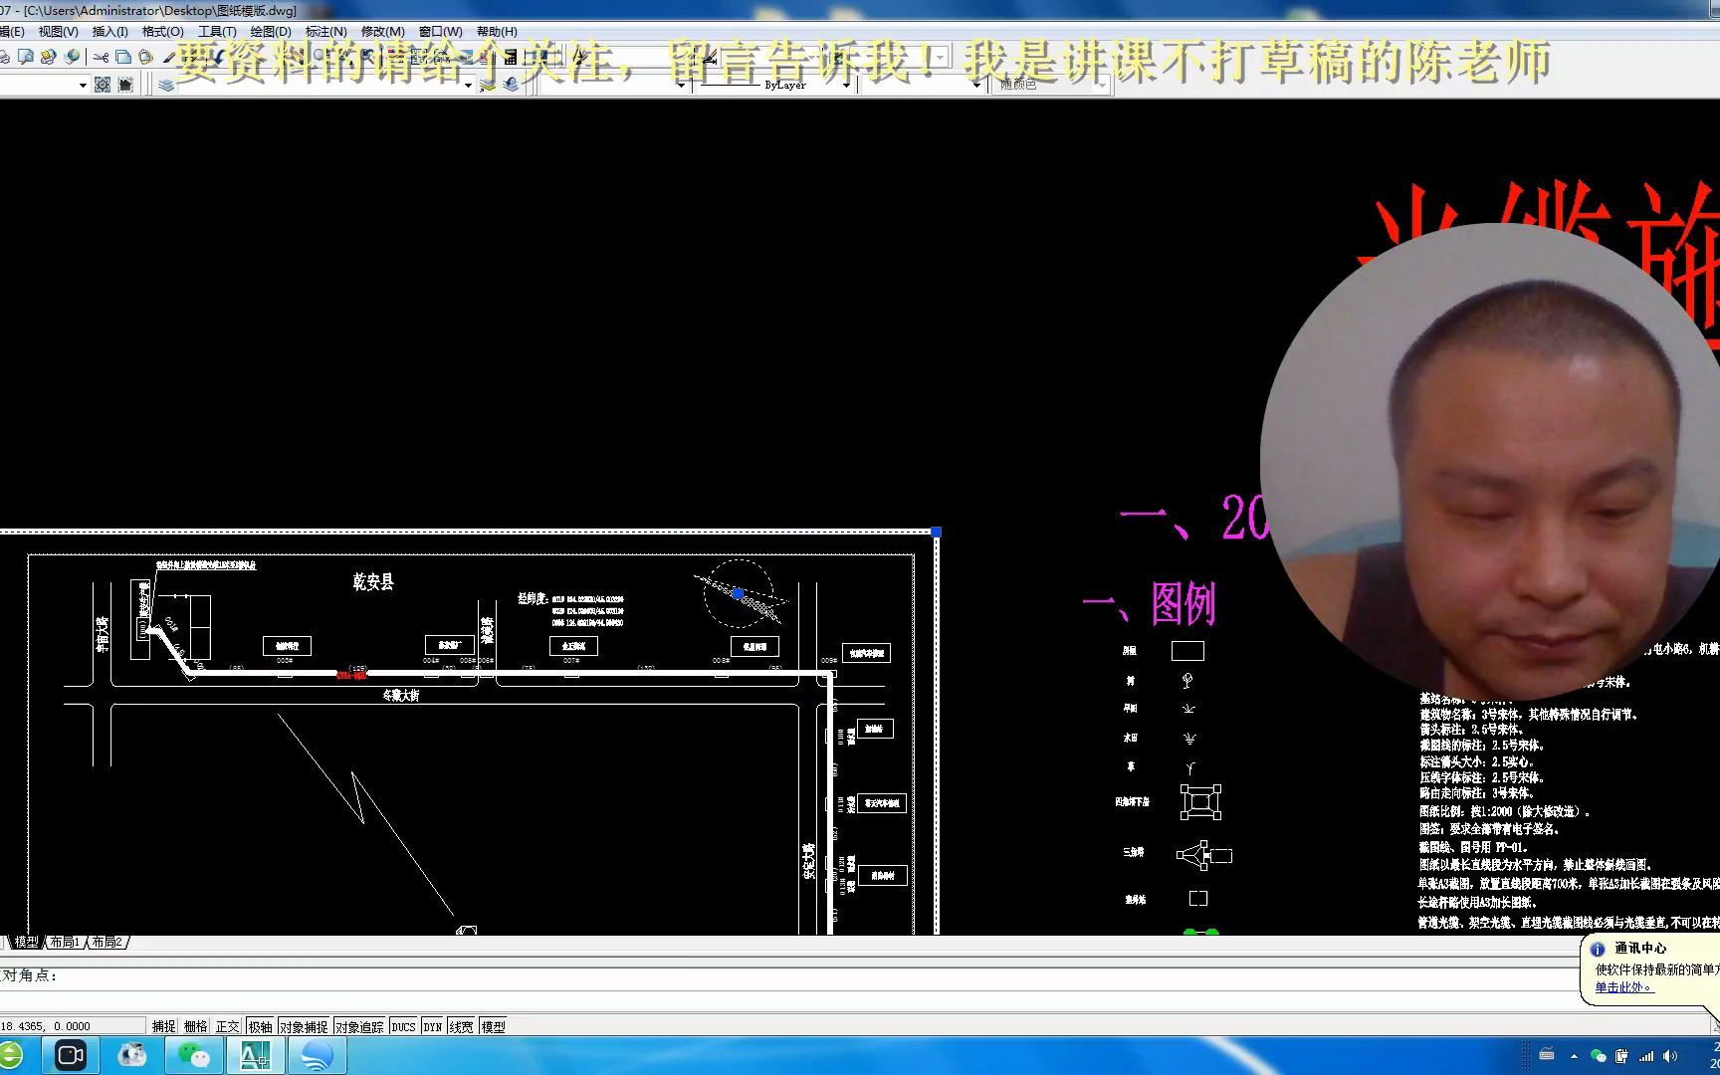This screenshot has height=1075, width=1720.
Task: Open the screen recorder taskbar icon
Action: coord(71,1055)
